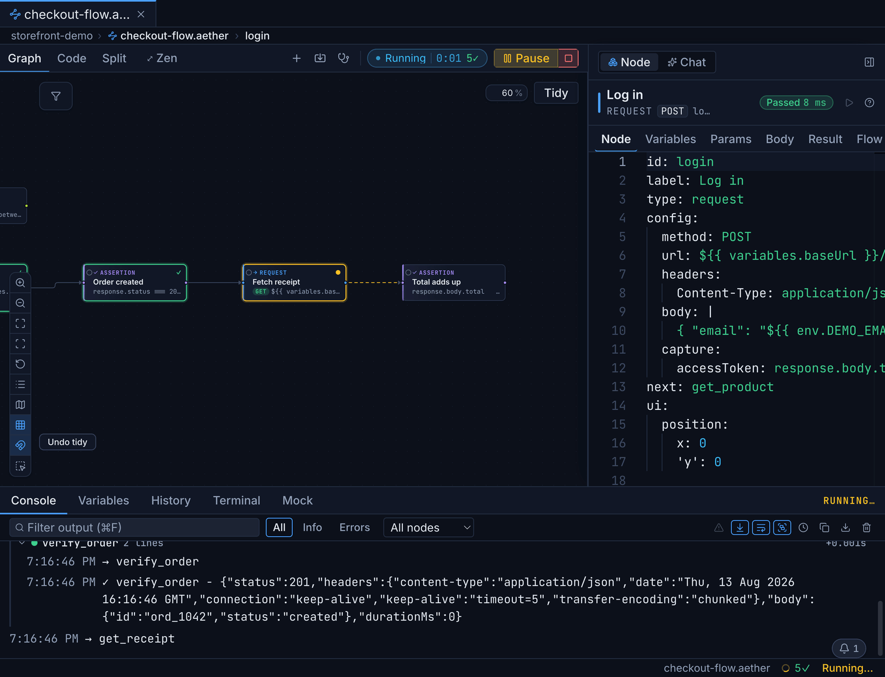Open notifications bell with 1 alert
The height and width of the screenshot is (677, 885).
[849, 648]
